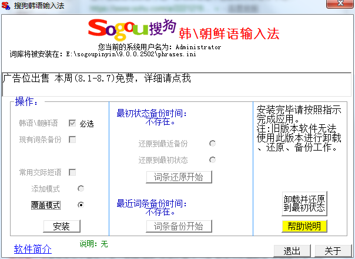
Task: Click the 说明: 无 status text
Action: [x=93, y=244]
